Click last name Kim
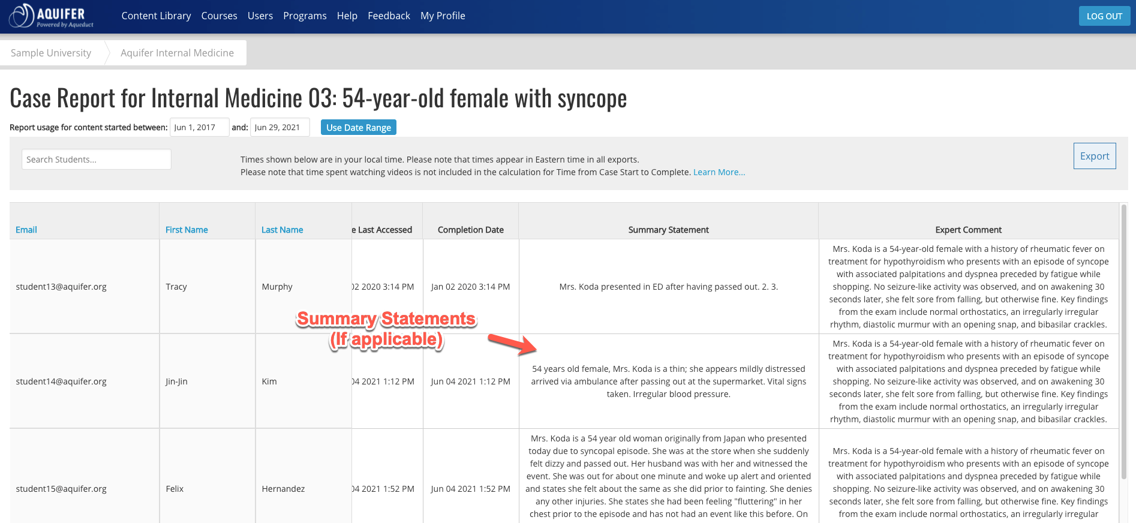This screenshot has width=1136, height=523. click(269, 381)
